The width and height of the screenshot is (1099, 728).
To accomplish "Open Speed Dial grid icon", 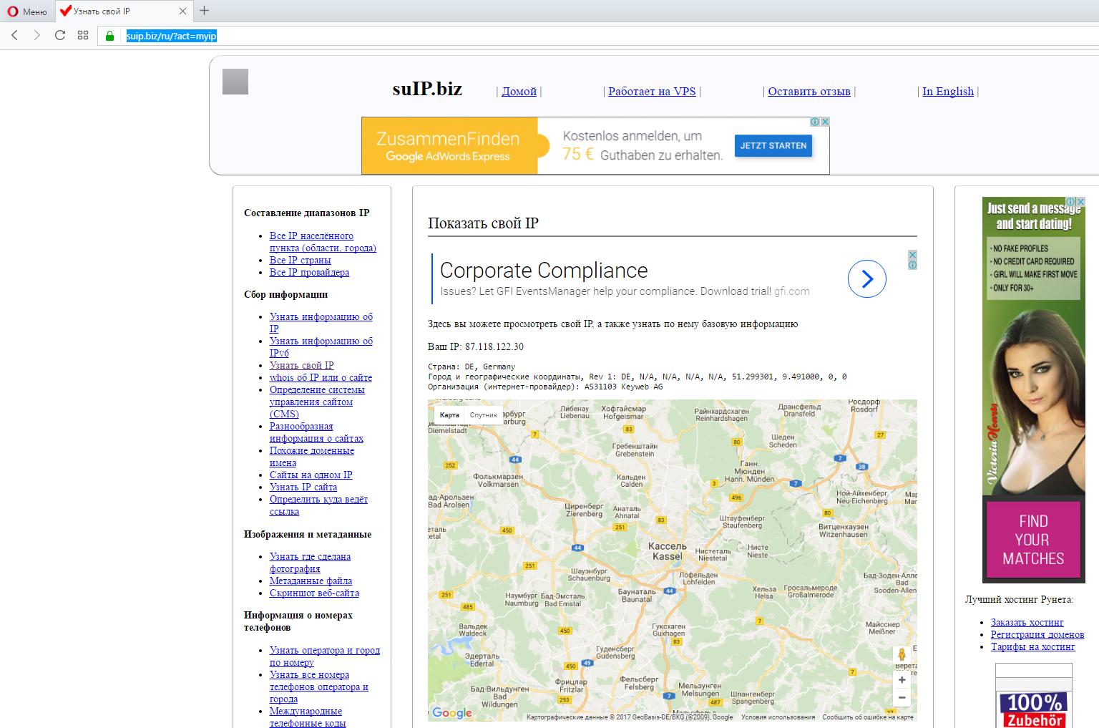I will [x=83, y=35].
